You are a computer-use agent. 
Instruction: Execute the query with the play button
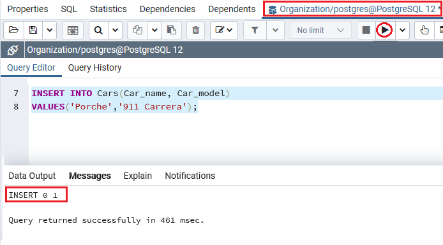tap(384, 30)
